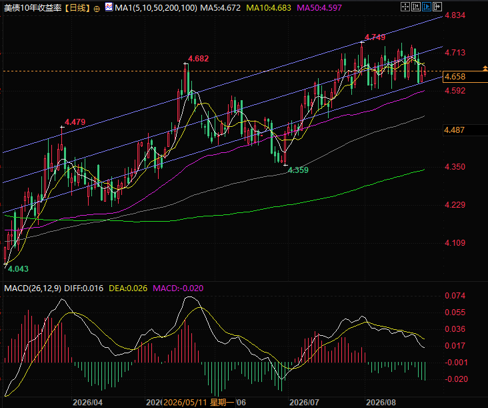Click the orange circled-plus icon beside 日线

(97, 9)
